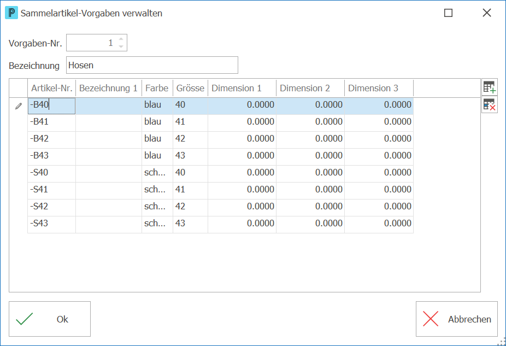Select the -B41 article number cell
Image resolution: width=506 pixels, height=346 pixels.
[51, 123]
